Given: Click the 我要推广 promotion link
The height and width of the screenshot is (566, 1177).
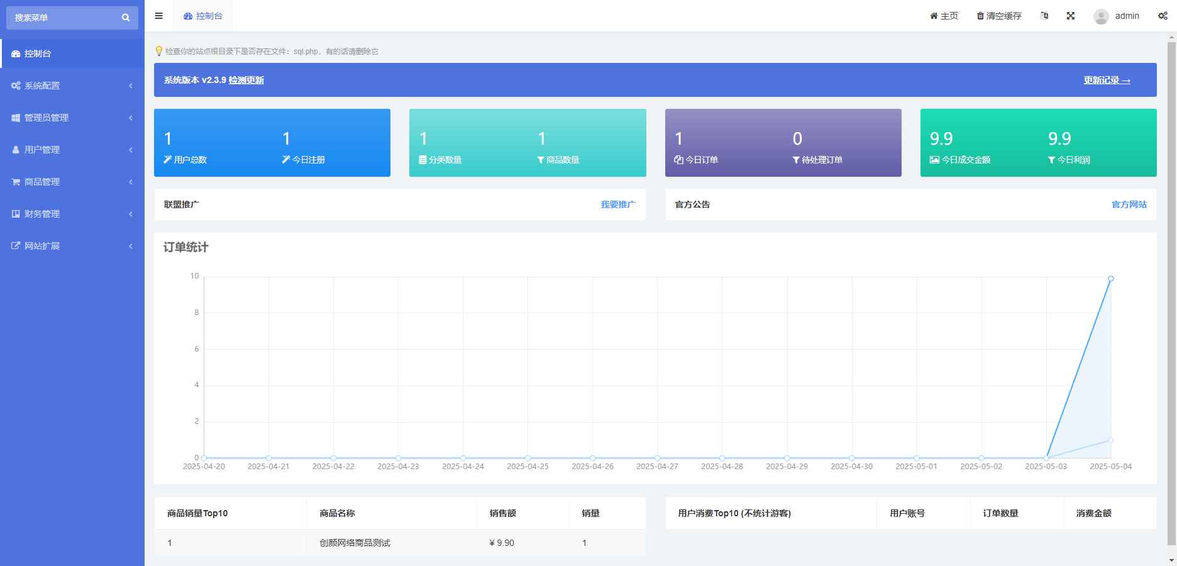Looking at the screenshot, I should [x=617, y=204].
